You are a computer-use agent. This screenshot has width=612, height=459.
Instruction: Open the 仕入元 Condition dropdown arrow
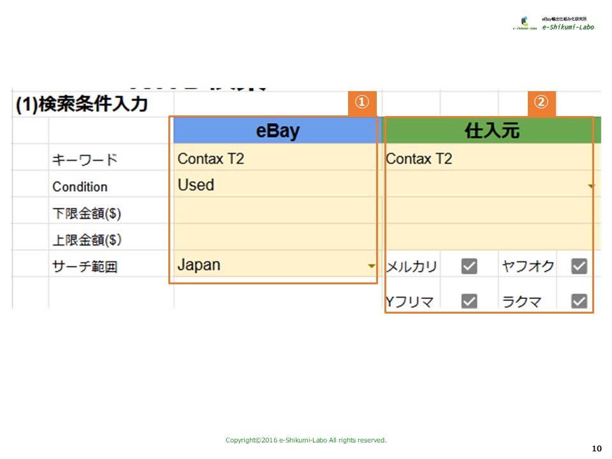click(591, 186)
